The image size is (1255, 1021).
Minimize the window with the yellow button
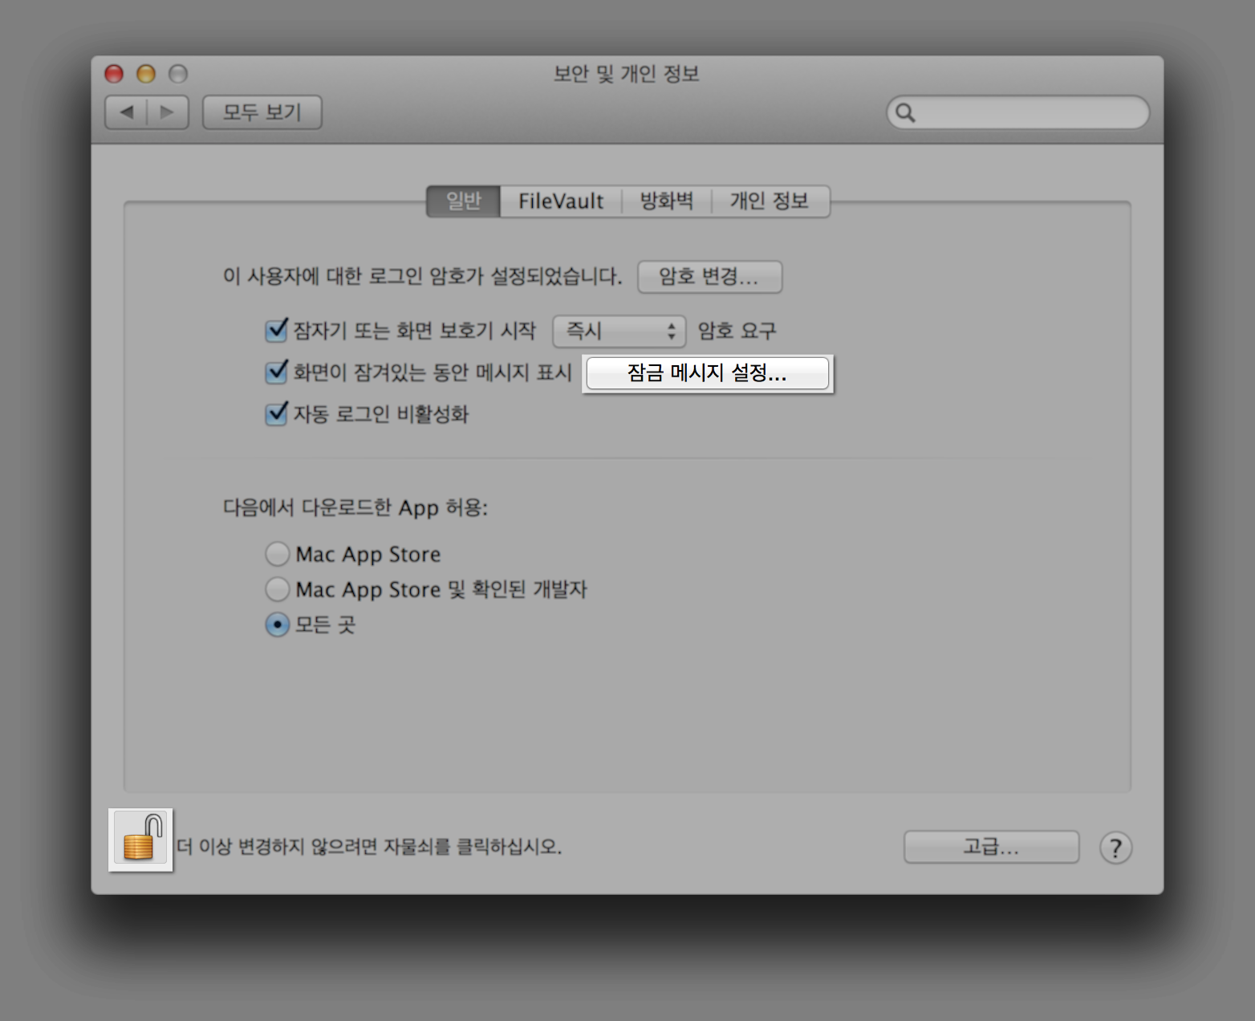tap(146, 74)
